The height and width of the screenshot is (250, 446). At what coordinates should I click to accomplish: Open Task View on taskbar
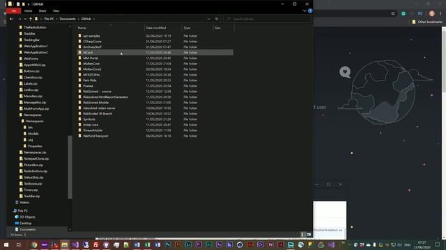click(x=19, y=244)
